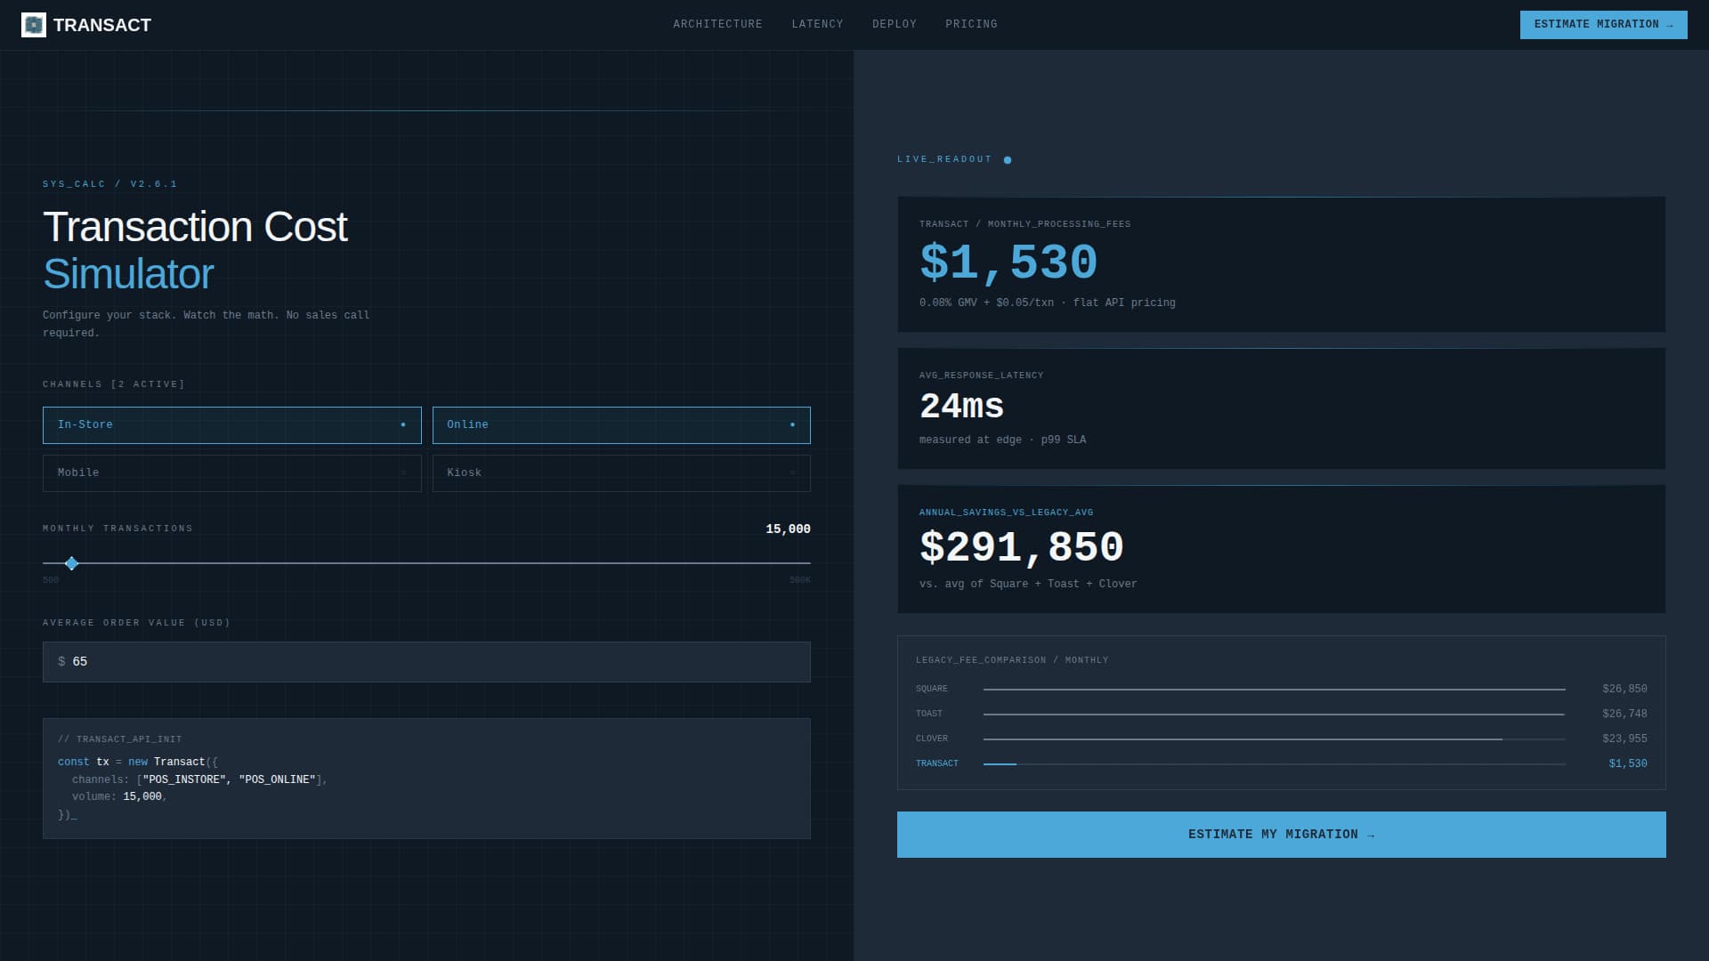The image size is (1709, 961).
Task: Open the ARCHITECTURE navigation item
Action: (x=717, y=24)
